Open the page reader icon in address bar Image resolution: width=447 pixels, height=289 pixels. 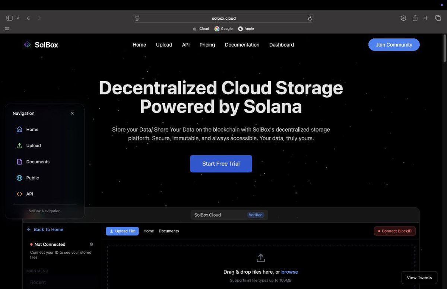tap(137, 18)
